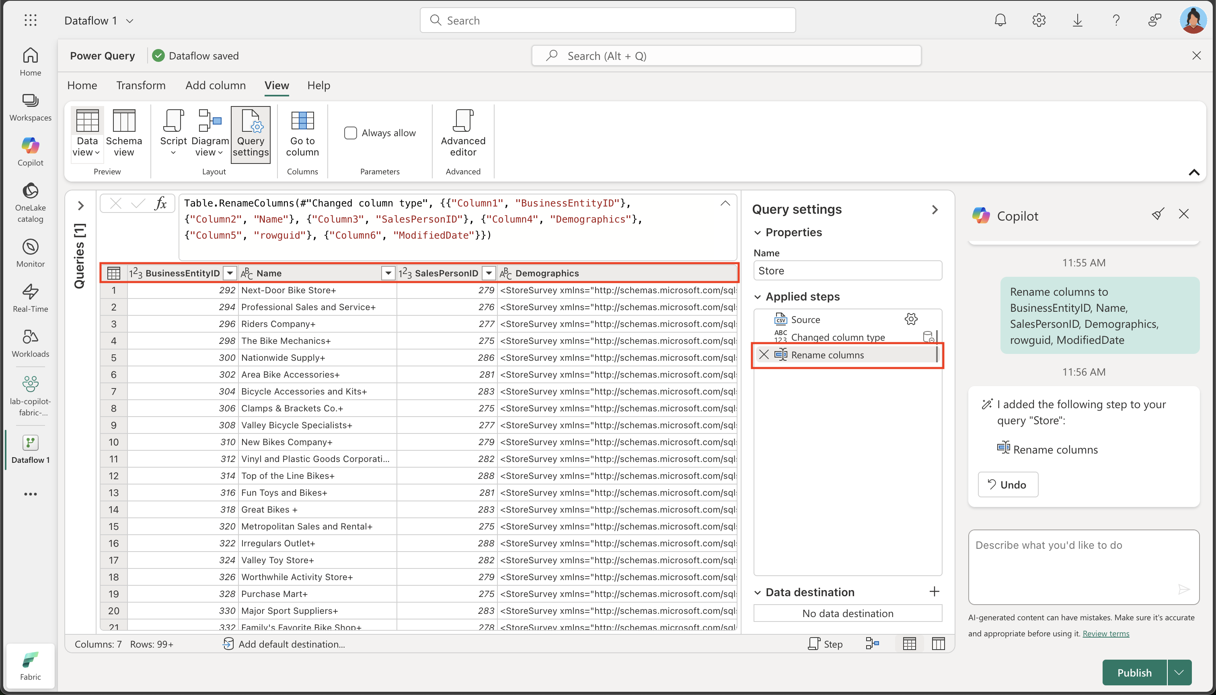Open the help question mark
This screenshot has height=695, width=1216.
(x=1116, y=20)
